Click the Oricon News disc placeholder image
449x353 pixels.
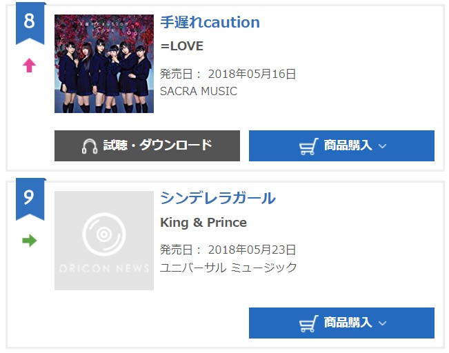pos(104,241)
